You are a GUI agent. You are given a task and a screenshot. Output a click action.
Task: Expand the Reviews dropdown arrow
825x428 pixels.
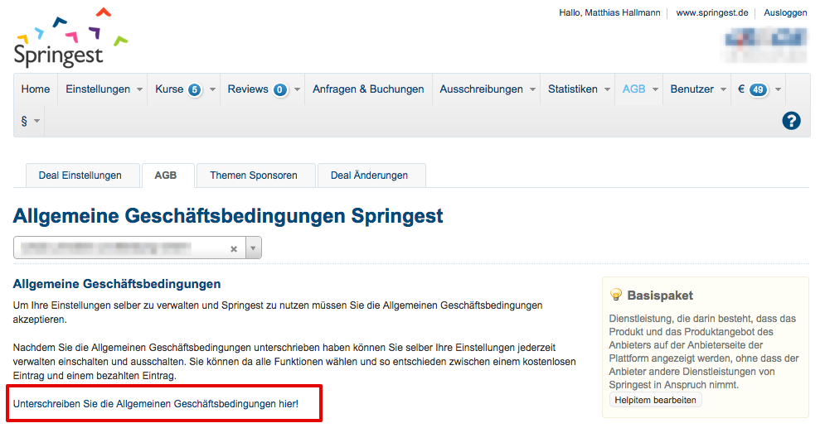[298, 89]
